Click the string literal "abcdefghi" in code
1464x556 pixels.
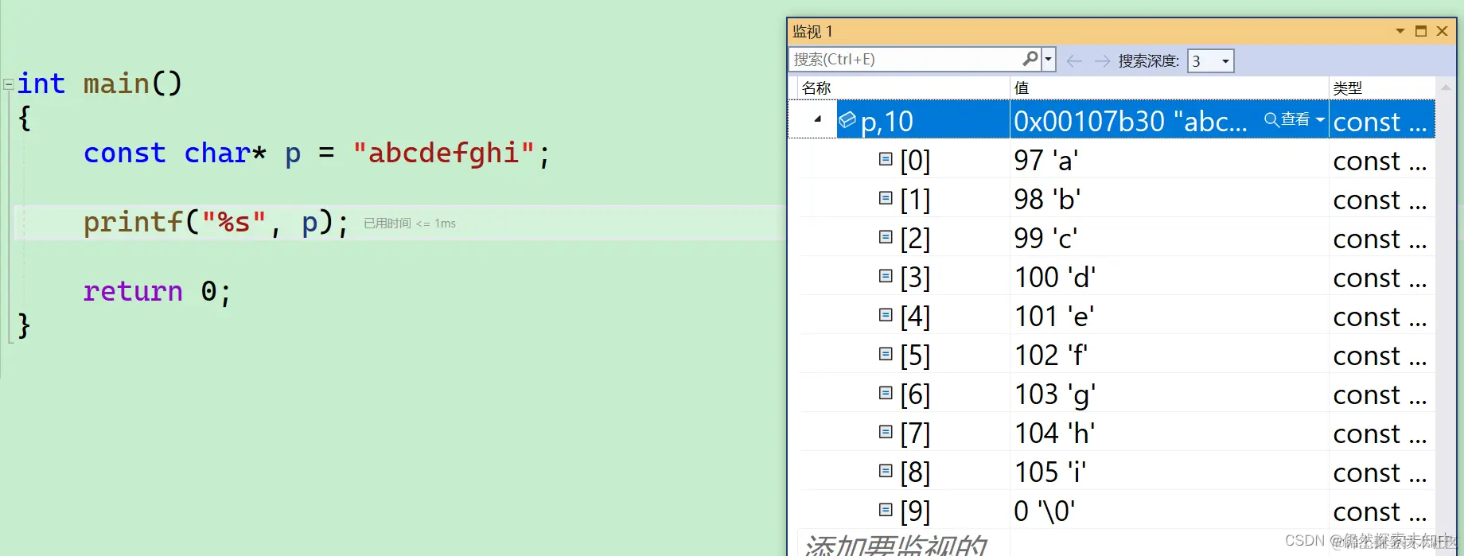(442, 153)
